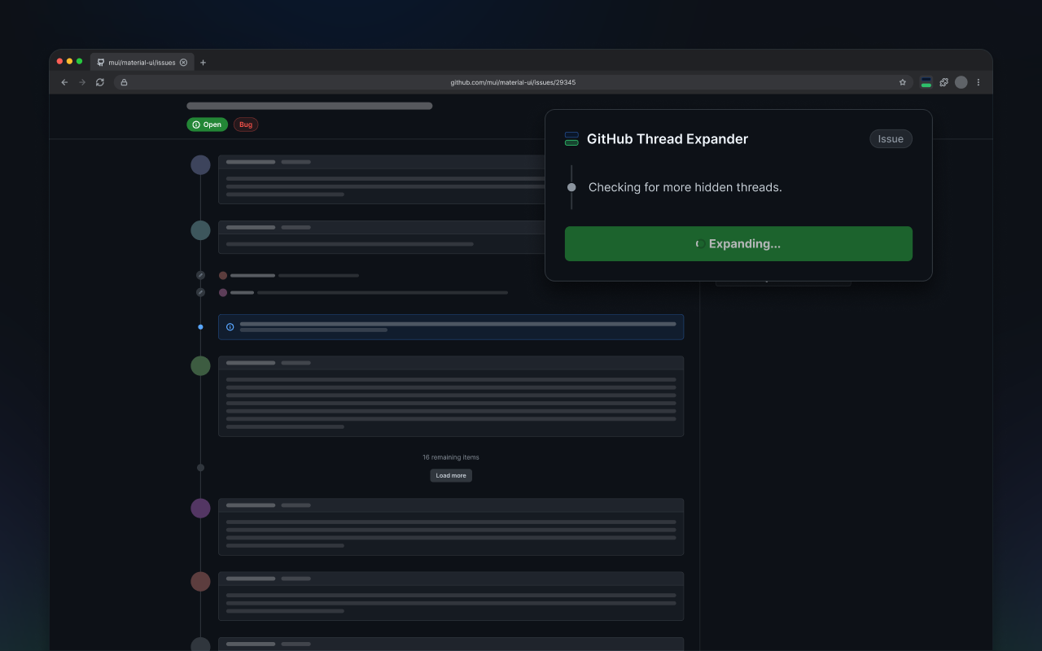Click the first commenter's avatar
This screenshot has width=1042, height=651.
pos(200,165)
